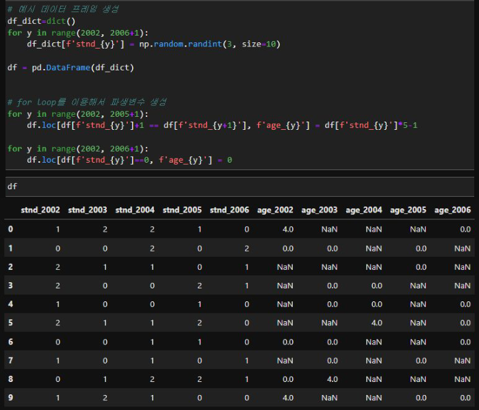This screenshot has height=410, width=479.
Task: Click the age_2003 value 0.0 in row 6
Action: click(332, 342)
